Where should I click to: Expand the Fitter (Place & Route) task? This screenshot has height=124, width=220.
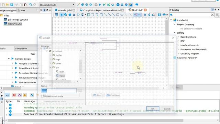click(12, 68)
